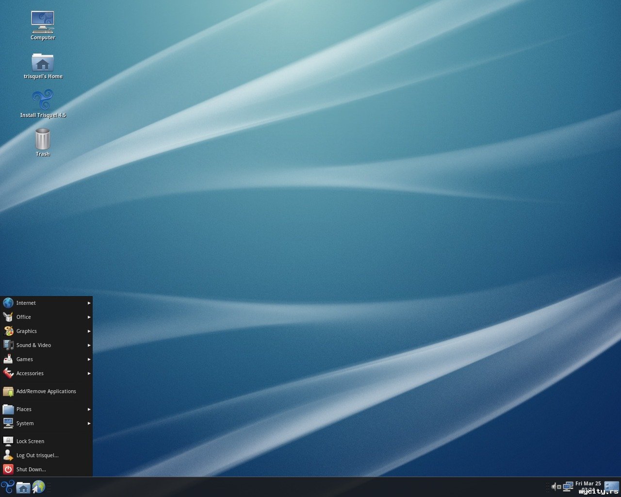Launch the web browser from the taskbar
This screenshot has width=621, height=497.
pyautogui.click(x=38, y=487)
